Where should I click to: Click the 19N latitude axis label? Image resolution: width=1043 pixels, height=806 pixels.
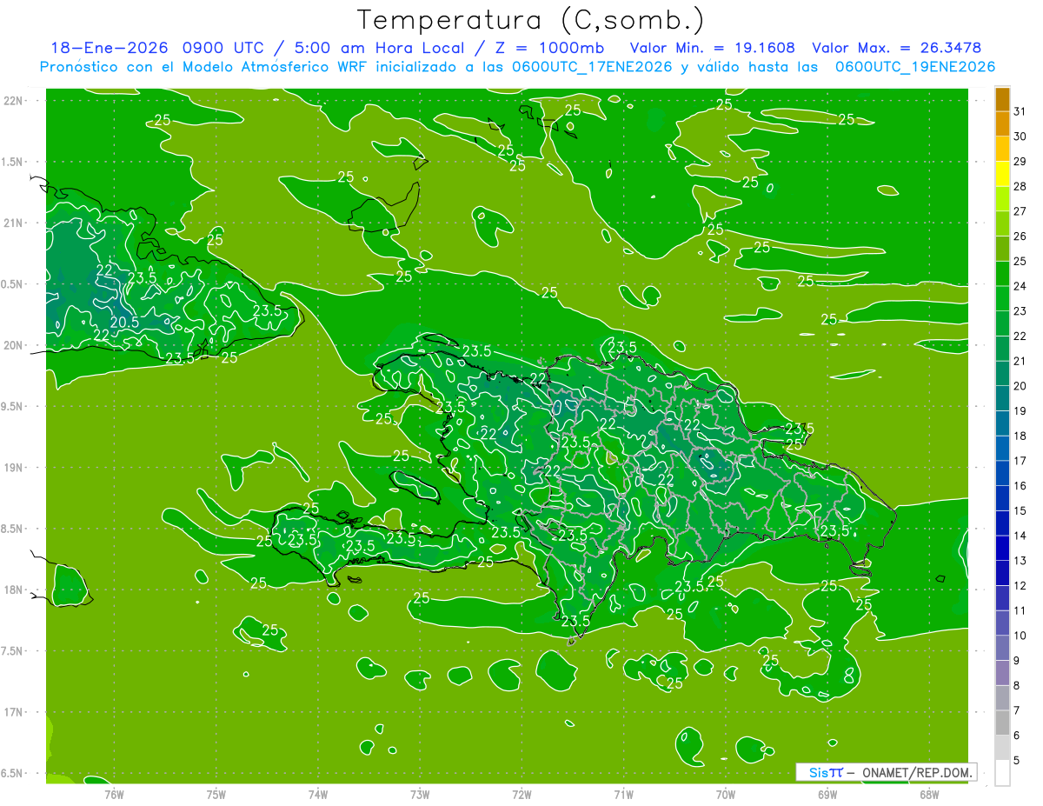[12, 468]
